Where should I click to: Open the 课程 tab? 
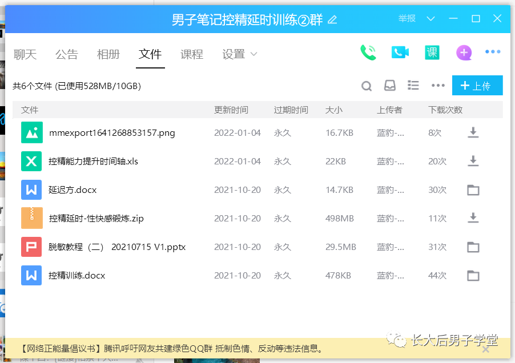coord(192,54)
